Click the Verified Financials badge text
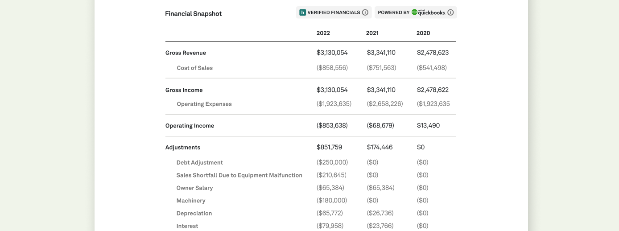The image size is (619, 231). [x=334, y=12]
